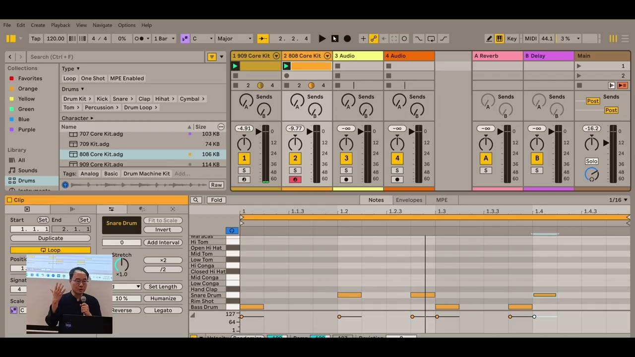Toggle the Draw Mode pencil icon
Viewport: 635px width, 357px height.
(489, 39)
